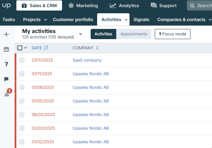Click the Support chat icon

[154, 5]
